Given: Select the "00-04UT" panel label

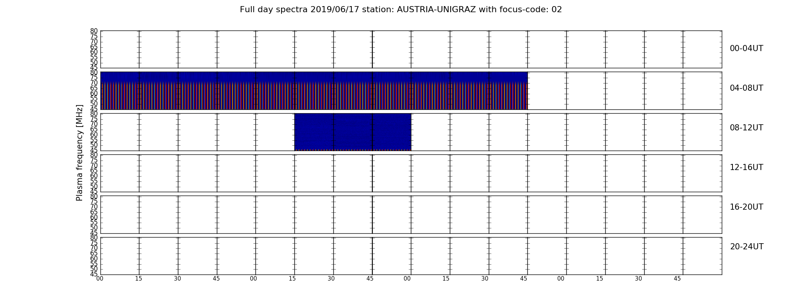Looking at the screenshot, I should [746, 48].
